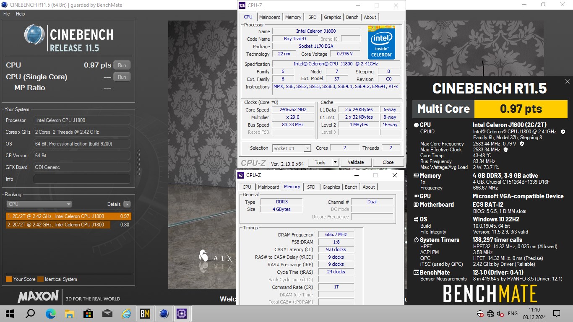Screen dimensions: 573x322
Task: Switch to BenchMate taskbar icon
Action: pyautogui.click(x=145, y=314)
